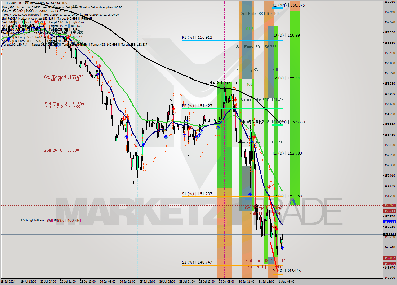
Task: Click the red 150.714 price tag on axis
Action: [x=390, y=211]
